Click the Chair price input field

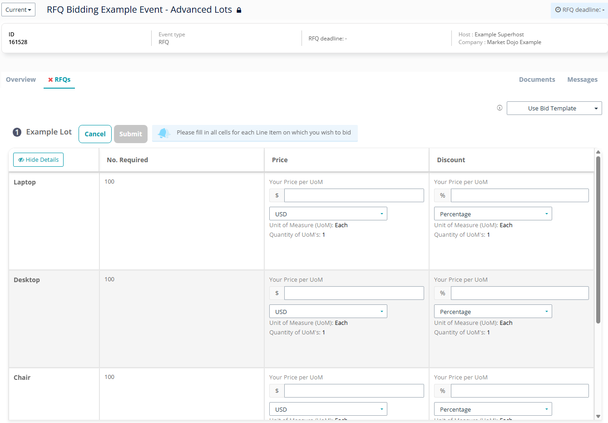pos(354,391)
